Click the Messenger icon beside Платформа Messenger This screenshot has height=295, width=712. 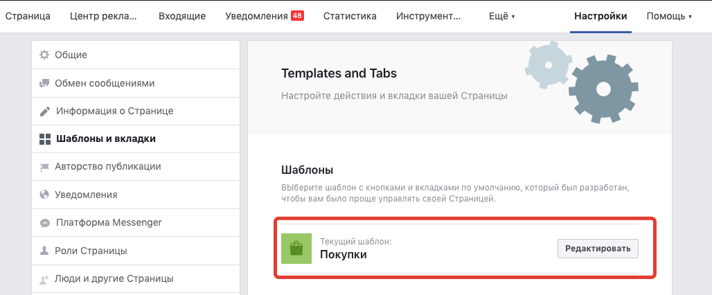pos(44,223)
